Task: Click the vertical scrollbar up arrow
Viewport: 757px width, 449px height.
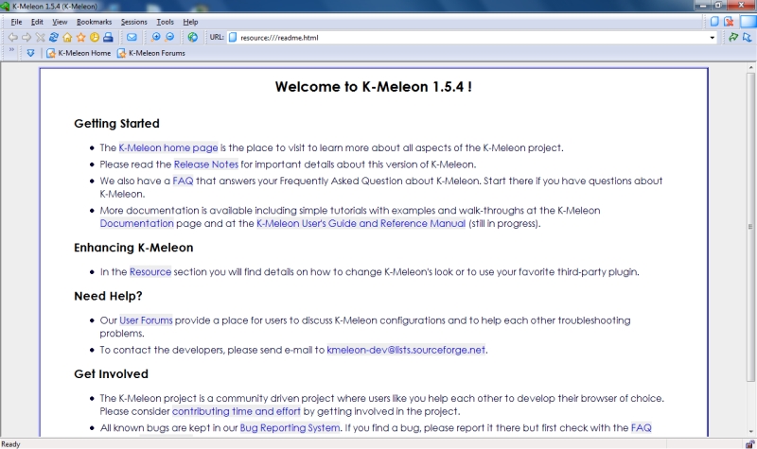Action: tap(750, 68)
